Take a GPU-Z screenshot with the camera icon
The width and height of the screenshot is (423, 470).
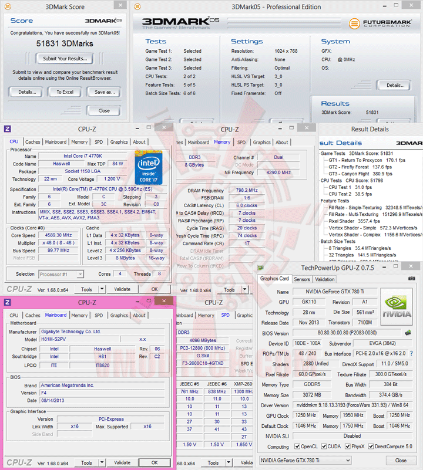click(x=412, y=279)
